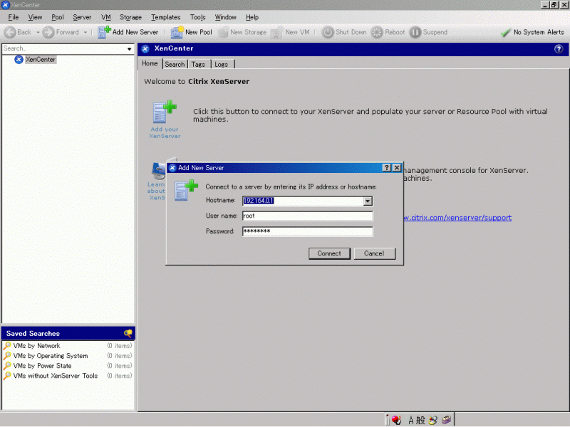570x427 pixels.
Task: Click the User name input field
Action: (306, 216)
